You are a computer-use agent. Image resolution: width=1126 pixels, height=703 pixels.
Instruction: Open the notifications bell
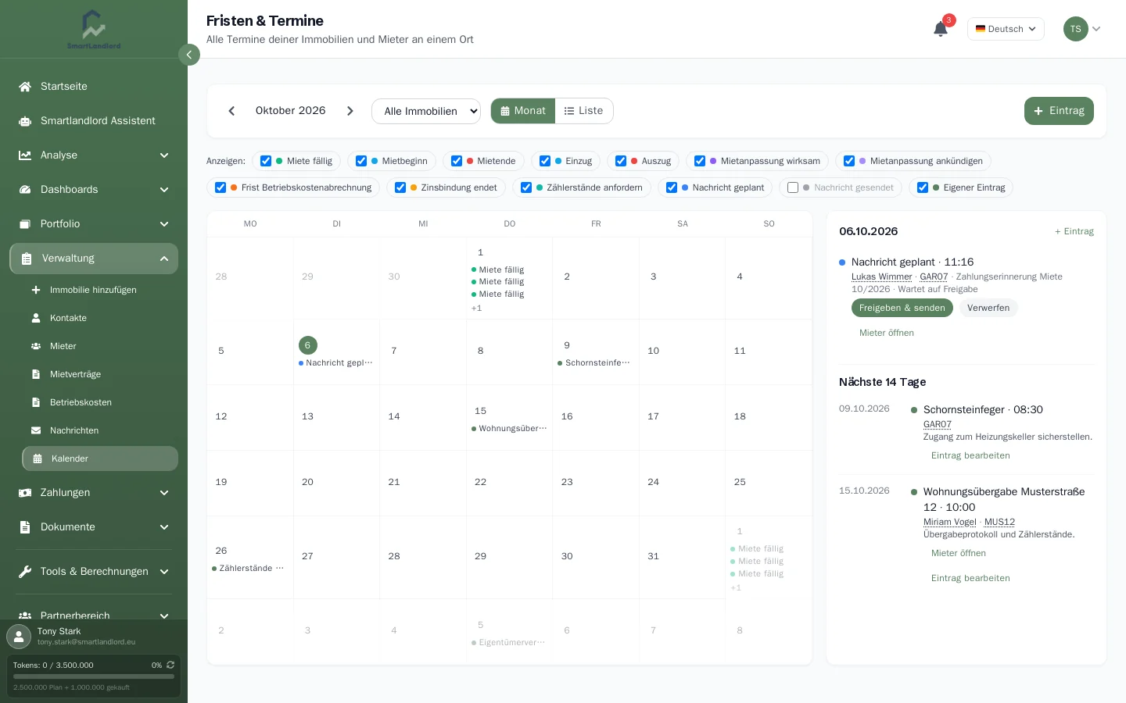coord(941,29)
